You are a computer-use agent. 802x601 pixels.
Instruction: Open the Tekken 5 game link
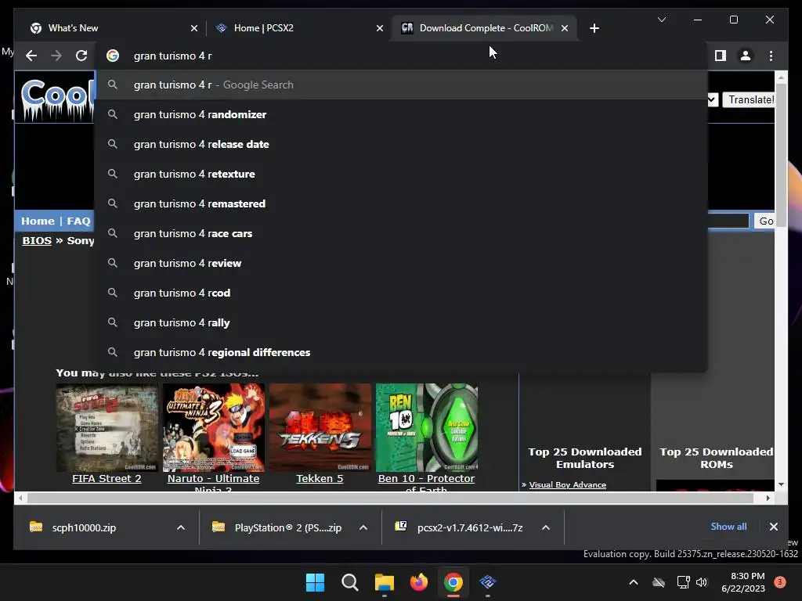[x=320, y=478]
